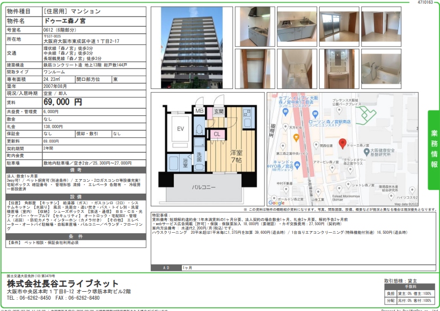Click the red location pin for ドゥーエ森ノ宮
The width and height of the screenshot is (440, 311).
[x=342, y=144]
